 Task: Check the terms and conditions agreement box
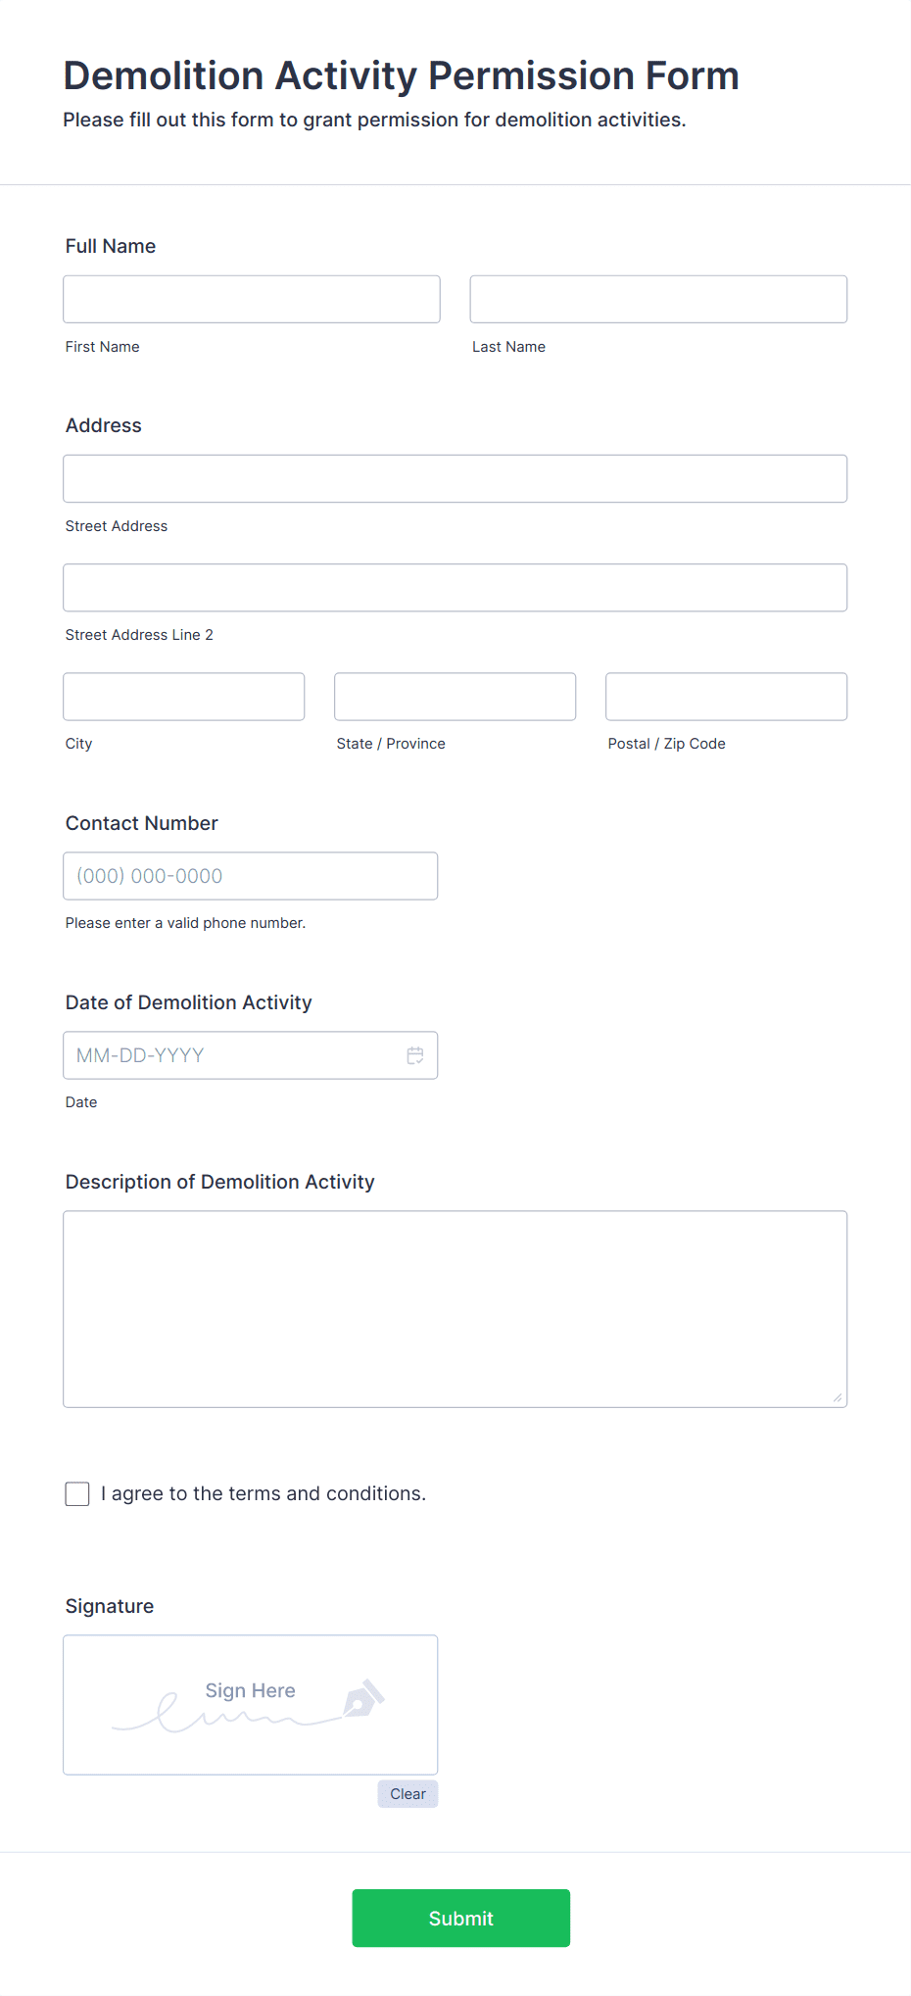pos(77,1493)
